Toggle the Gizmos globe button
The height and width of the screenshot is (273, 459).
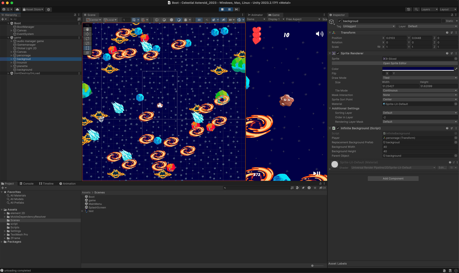click(x=239, y=20)
